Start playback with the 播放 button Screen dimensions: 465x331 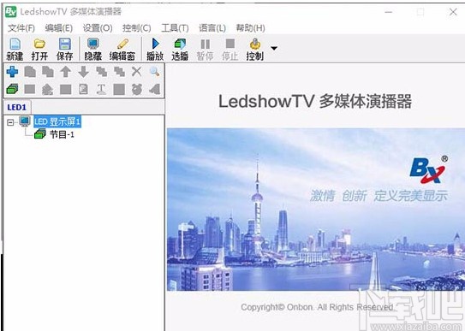point(155,49)
